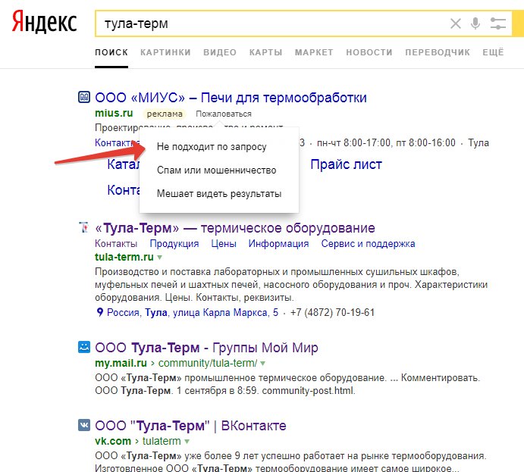Viewport: 524px width, 472px height.
Task: Open the ООО «МИУС» ad title link
Action: [231, 98]
